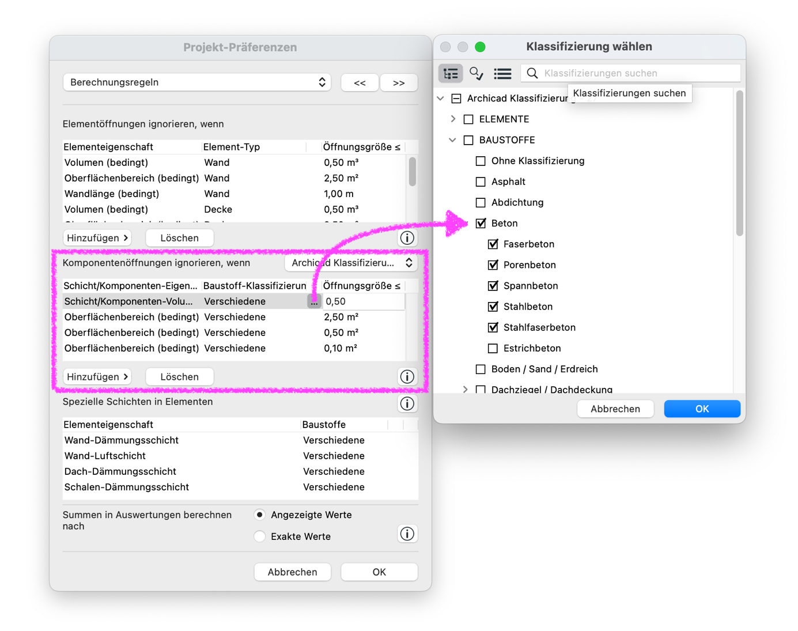This screenshot has height=631, width=798.
Task: Select Wand-Dämmungsschicht row
Action: [x=240, y=440]
